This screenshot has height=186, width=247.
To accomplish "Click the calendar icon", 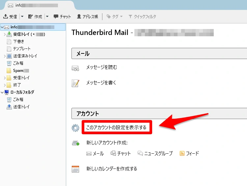I will 75,169.
